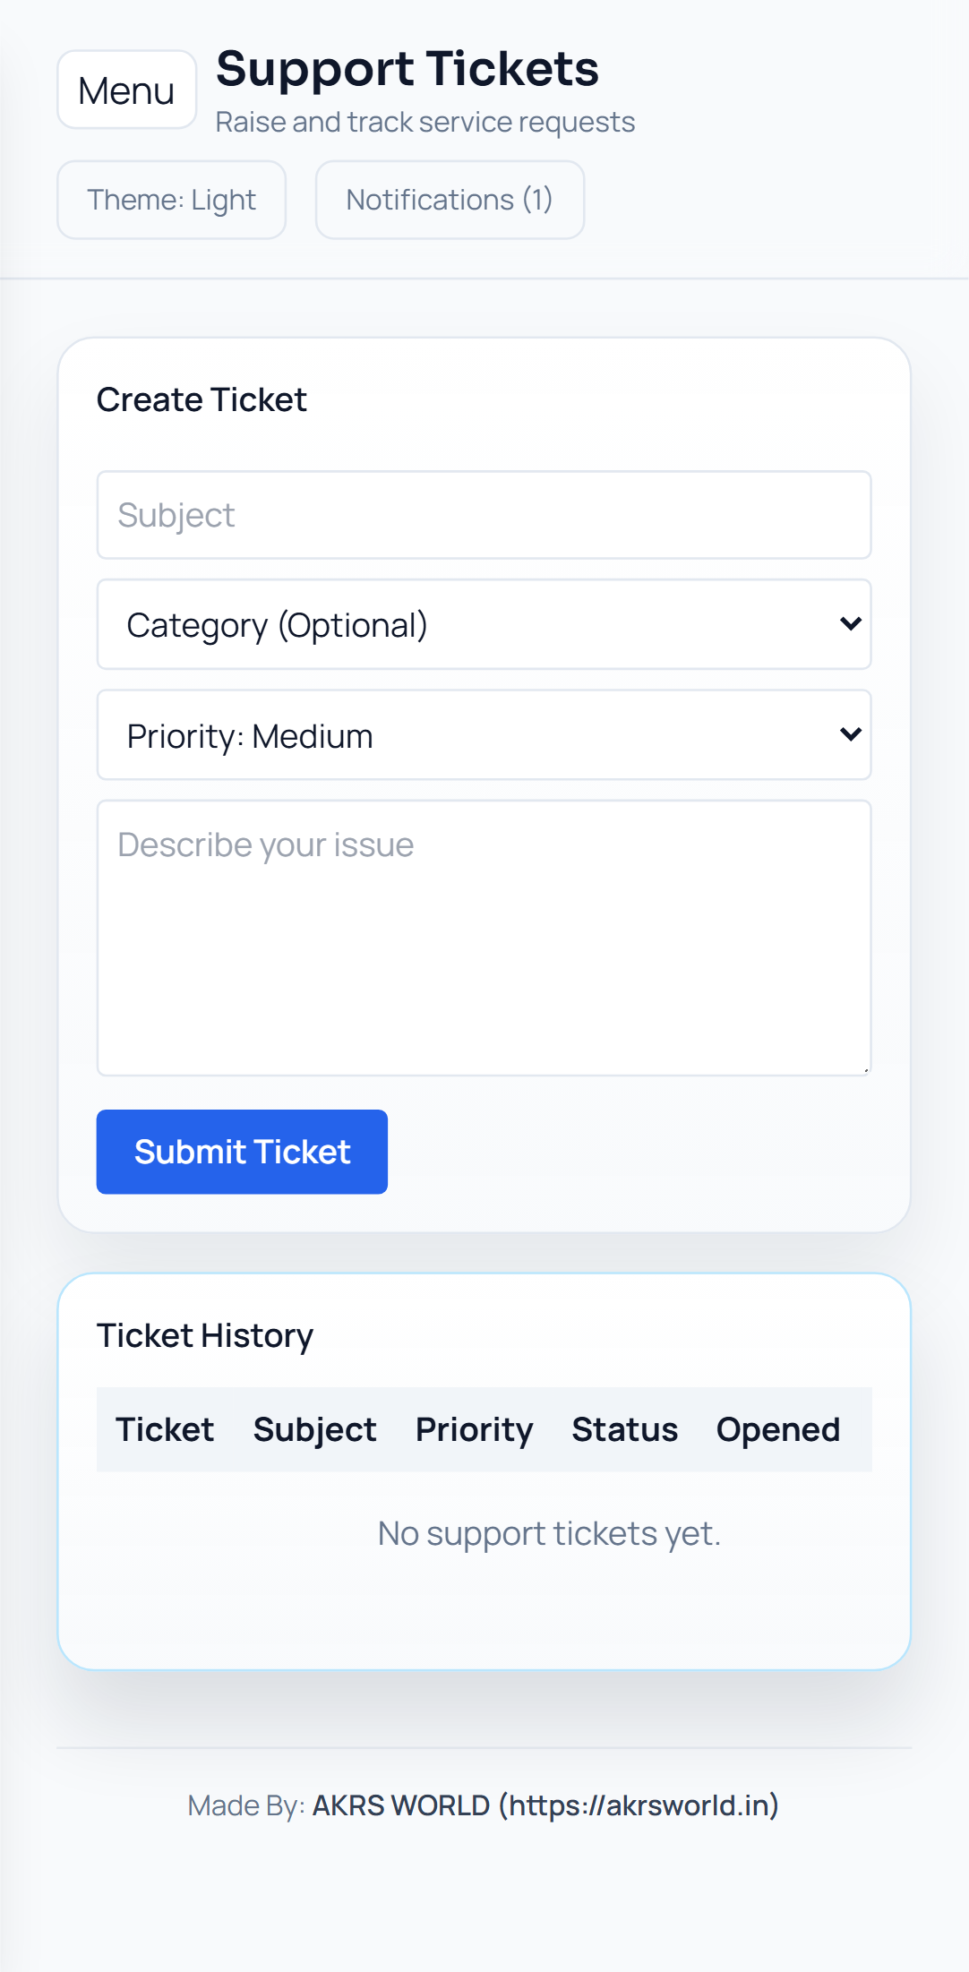Focus the Describe your issue textarea
969x1972 pixels.
(484, 937)
